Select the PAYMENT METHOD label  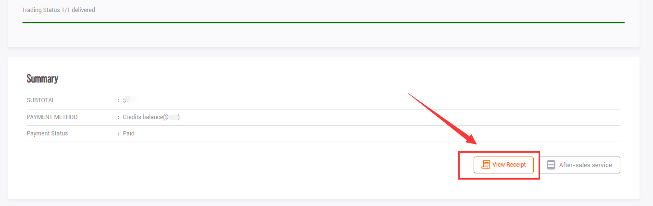(x=52, y=117)
